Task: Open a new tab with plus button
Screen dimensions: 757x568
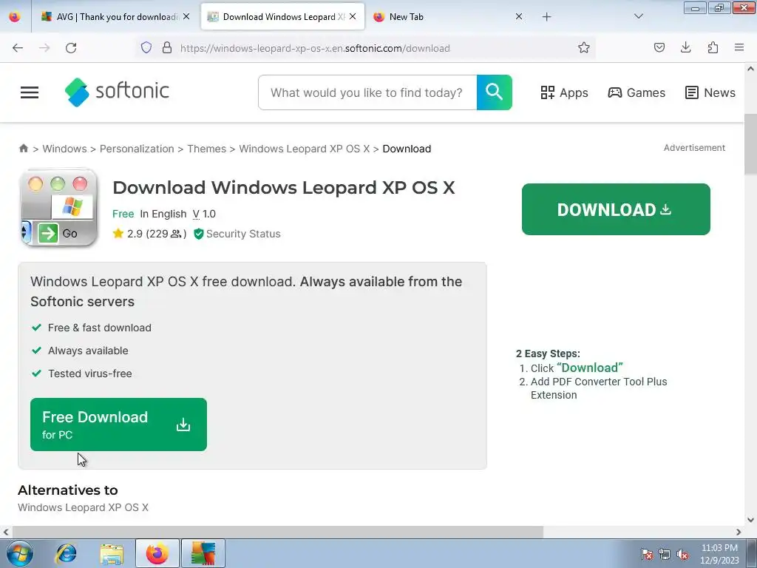Action: [546, 17]
